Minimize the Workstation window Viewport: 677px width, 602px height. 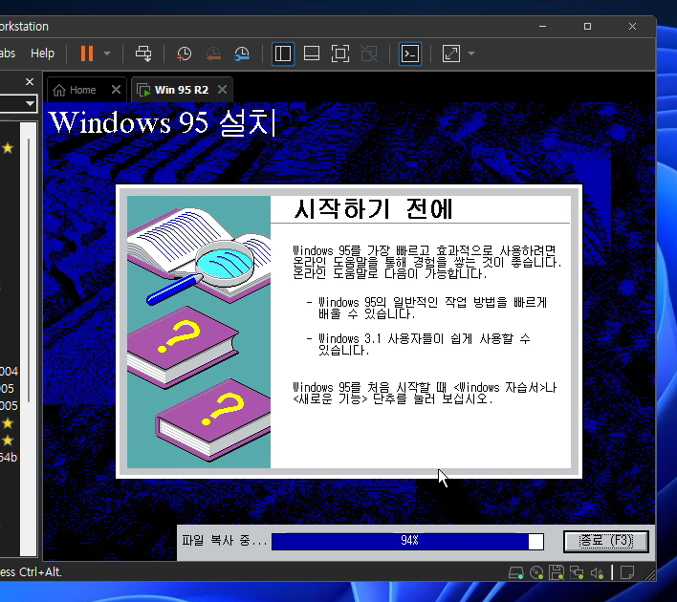(543, 27)
